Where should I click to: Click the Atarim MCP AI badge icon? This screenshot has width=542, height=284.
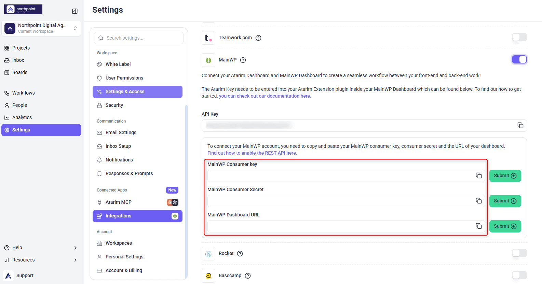pyautogui.click(x=173, y=202)
